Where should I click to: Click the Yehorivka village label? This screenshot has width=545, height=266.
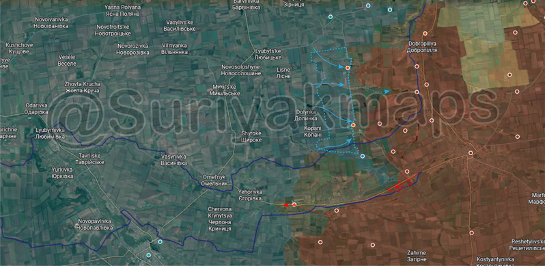coord(250,195)
